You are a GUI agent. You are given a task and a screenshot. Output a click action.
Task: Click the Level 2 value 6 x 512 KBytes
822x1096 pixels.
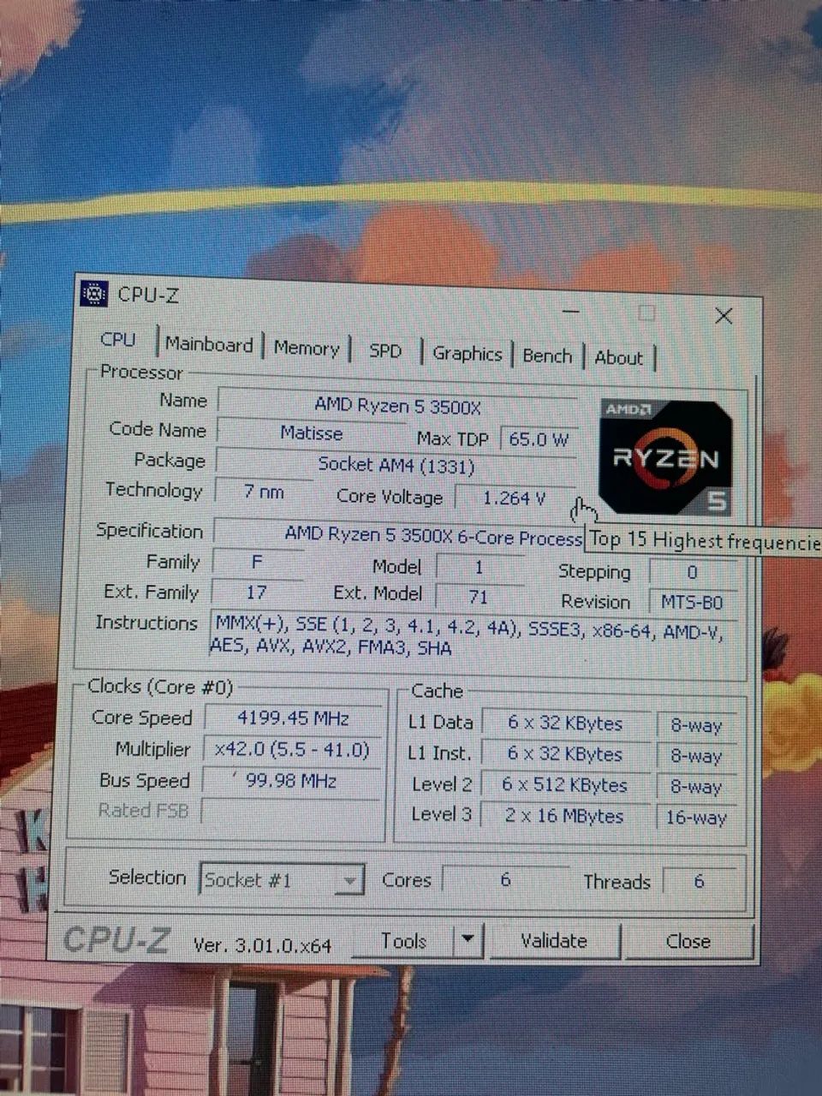click(x=564, y=785)
